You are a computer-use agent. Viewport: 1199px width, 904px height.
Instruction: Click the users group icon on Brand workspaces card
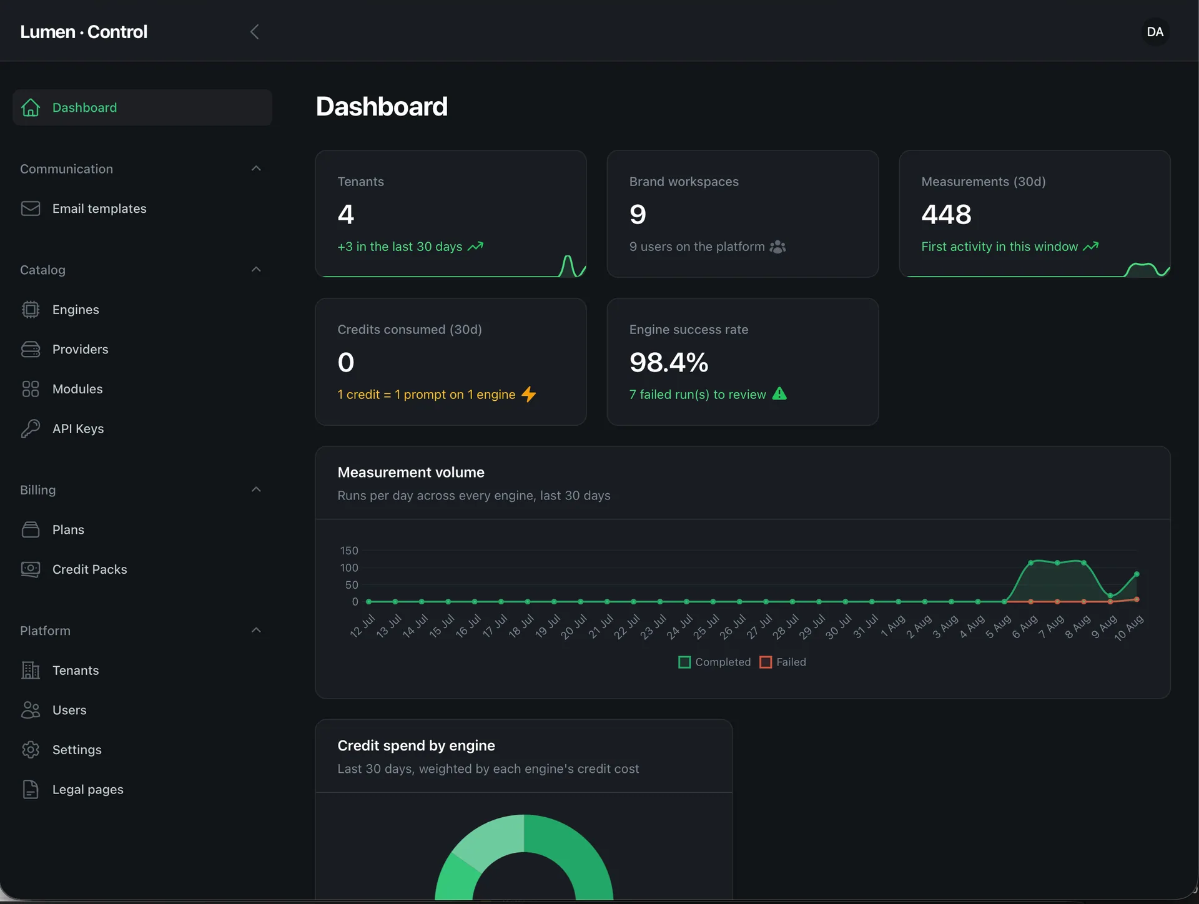[x=777, y=247]
